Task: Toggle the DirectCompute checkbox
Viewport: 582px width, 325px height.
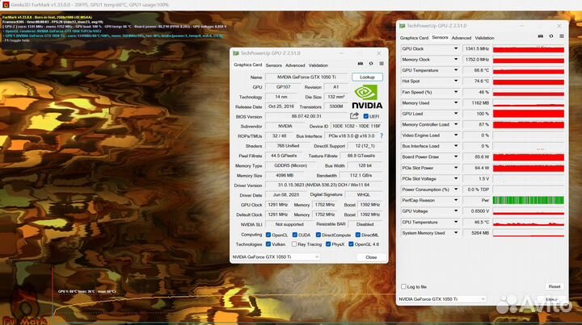Action: [x=318, y=235]
